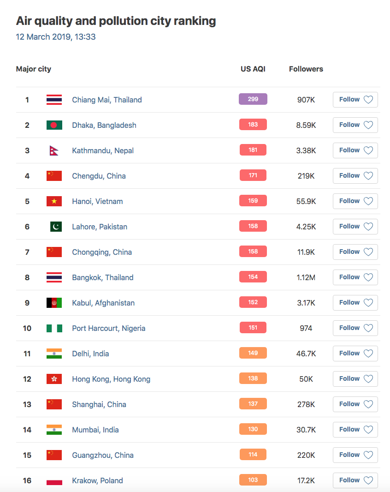Open the Chengdu, China city link

click(x=99, y=176)
